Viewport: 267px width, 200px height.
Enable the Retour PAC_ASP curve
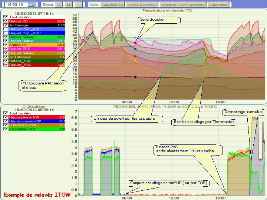coord(5,29)
